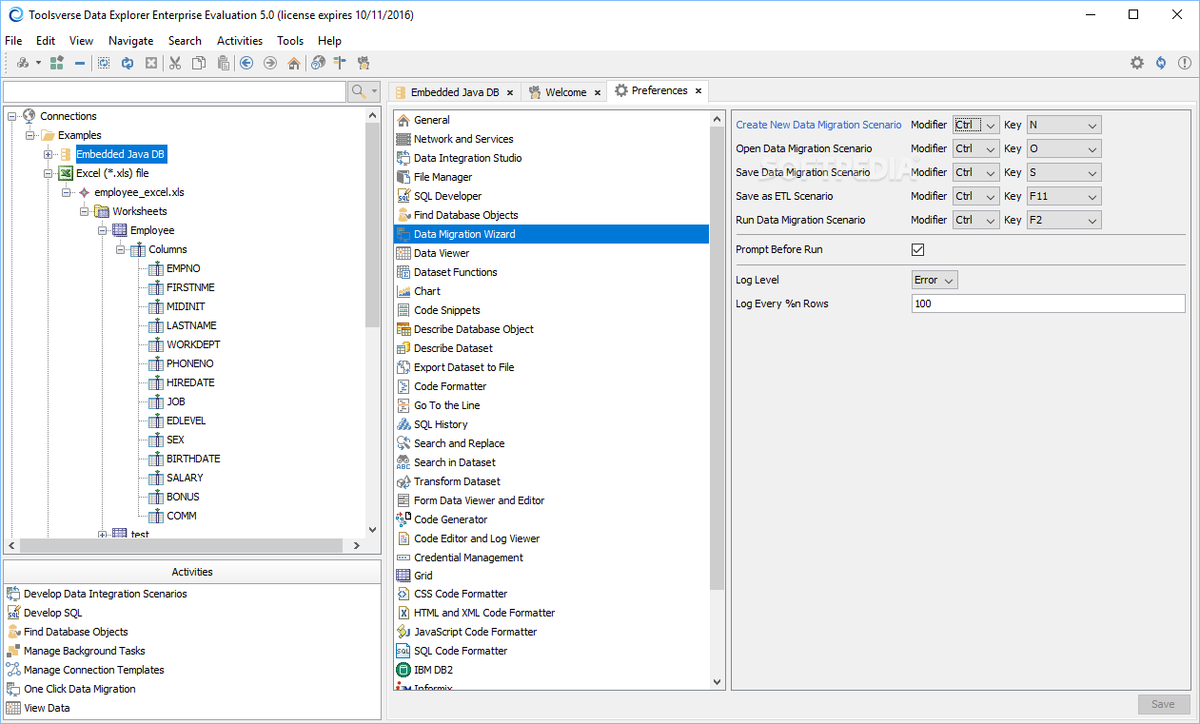Open Key dropdown showing O
Image resolution: width=1200 pixels, height=724 pixels.
coord(1064,148)
